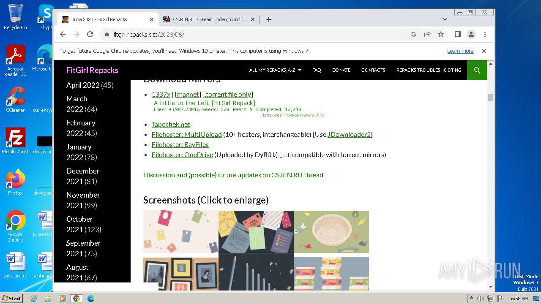The width and height of the screenshot is (541, 304).
Task: Open the Windows Start button
Action: click(x=12, y=298)
